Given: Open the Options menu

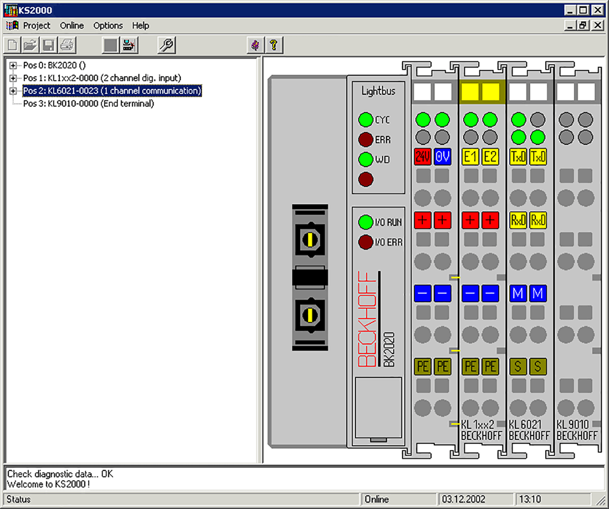Looking at the screenshot, I should coord(108,26).
